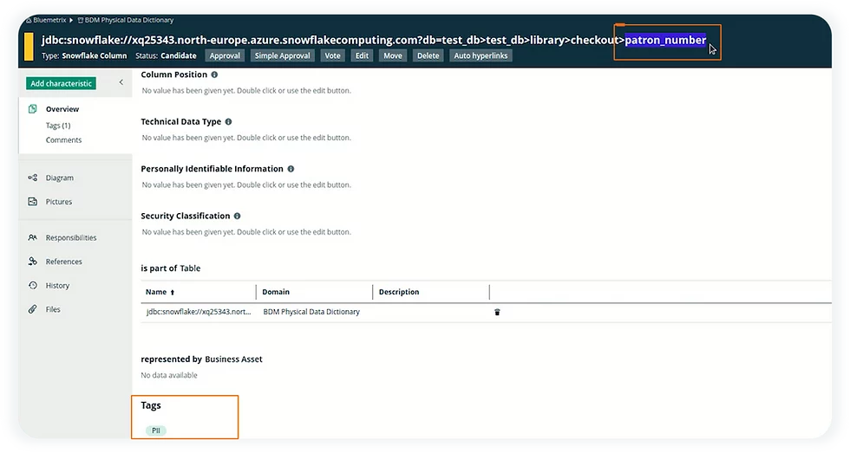Open the Pictures section
This screenshot has height=453, width=850.
pyautogui.click(x=59, y=202)
